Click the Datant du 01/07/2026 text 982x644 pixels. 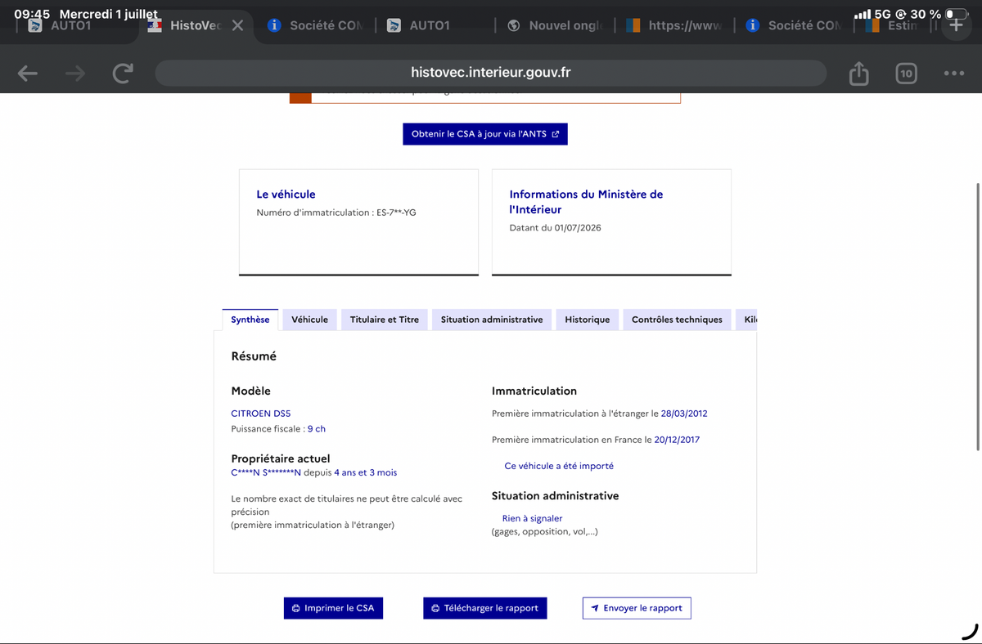[x=555, y=228]
